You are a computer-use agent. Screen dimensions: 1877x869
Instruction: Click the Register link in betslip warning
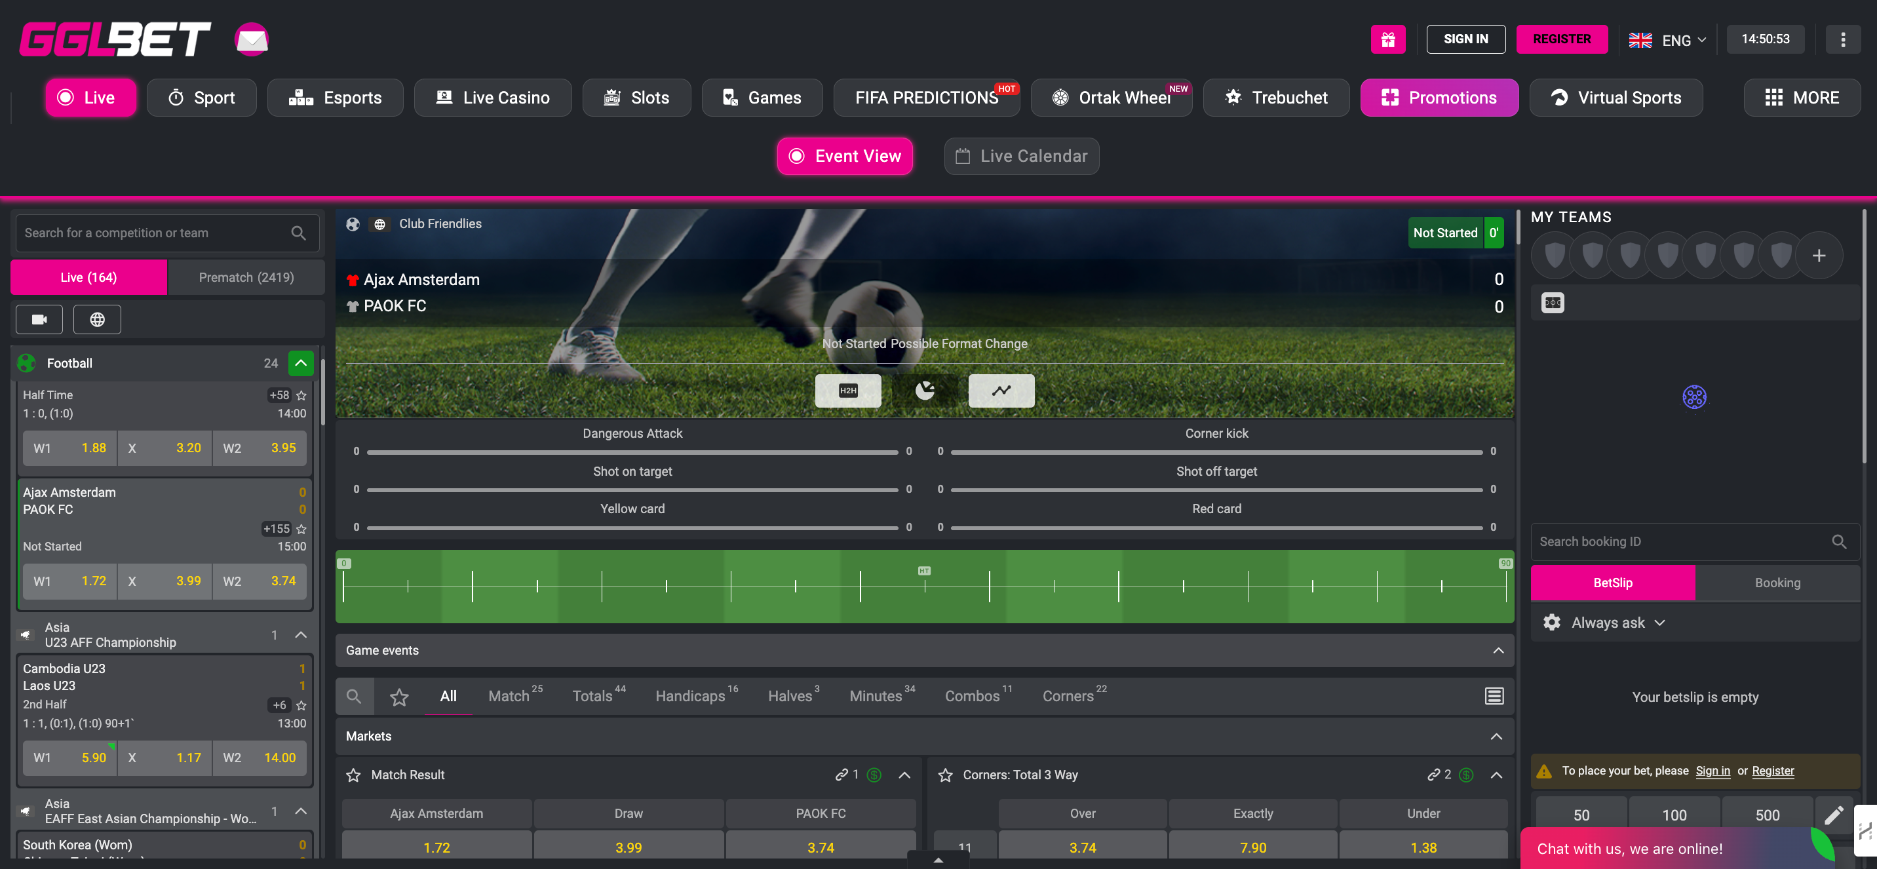(1773, 771)
